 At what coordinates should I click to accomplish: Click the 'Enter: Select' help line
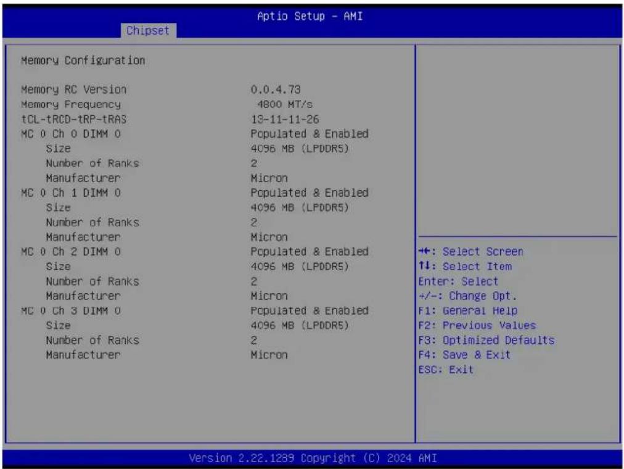[x=458, y=281]
